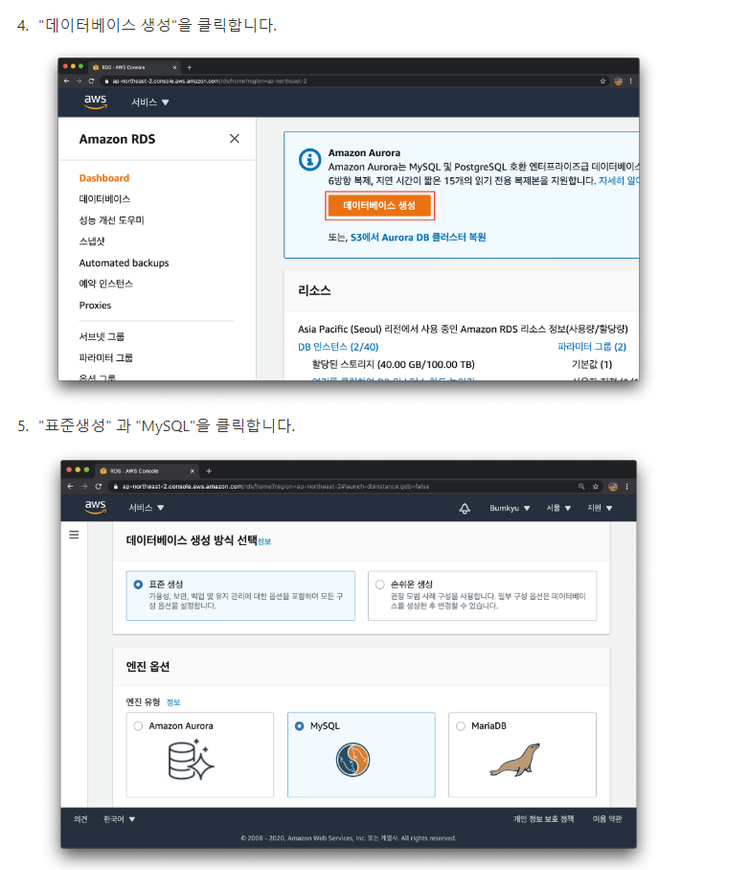The height and width of the screenshot is (870, 750).
Task: Click profile avatar in upper browser toolbar
Action: 618,81
